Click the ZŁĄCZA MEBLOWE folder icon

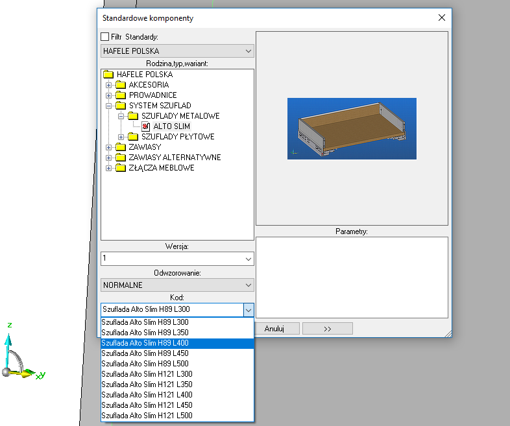[x=121, y=168]
